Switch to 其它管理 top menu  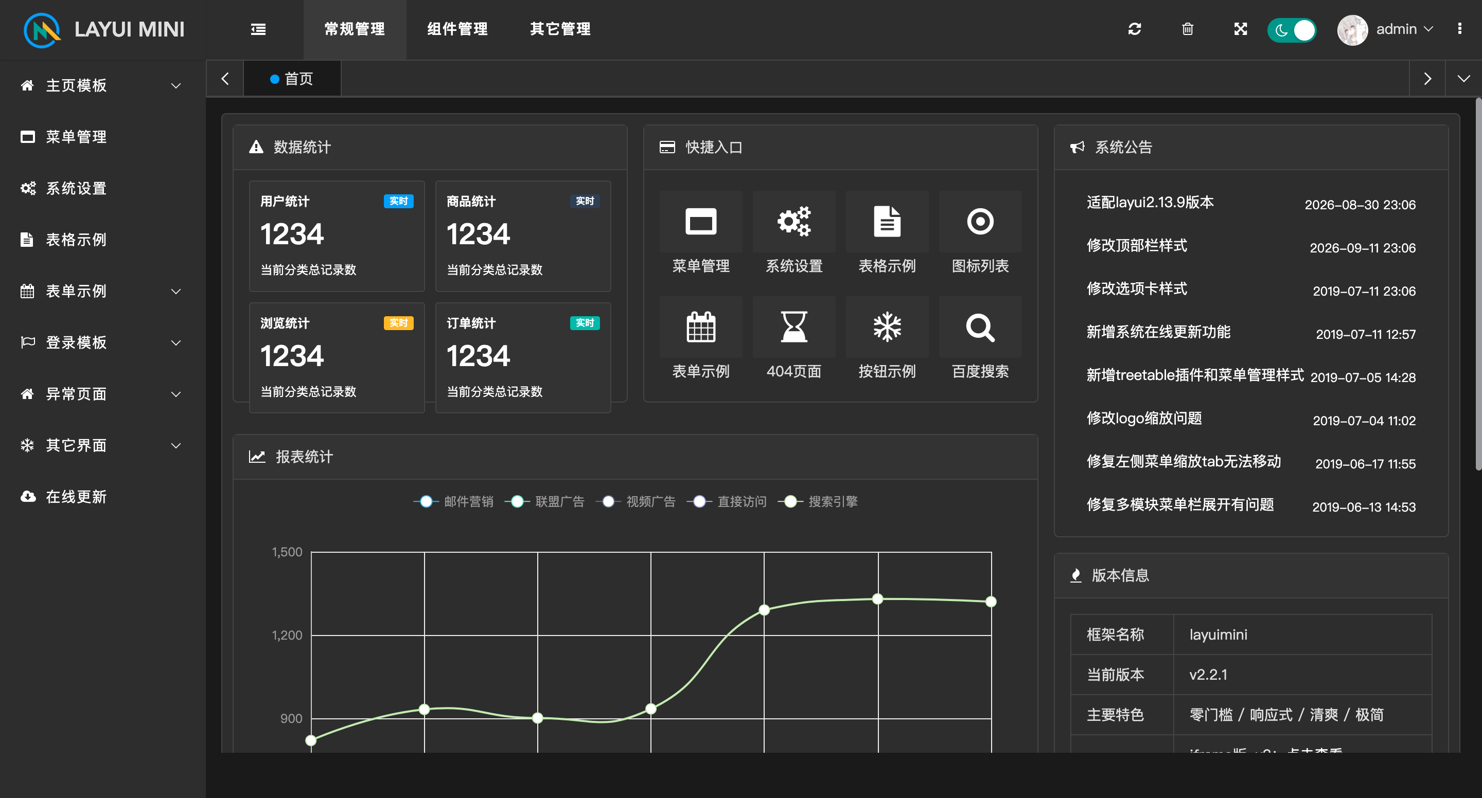pyautogui.click(x=560, y=29)
